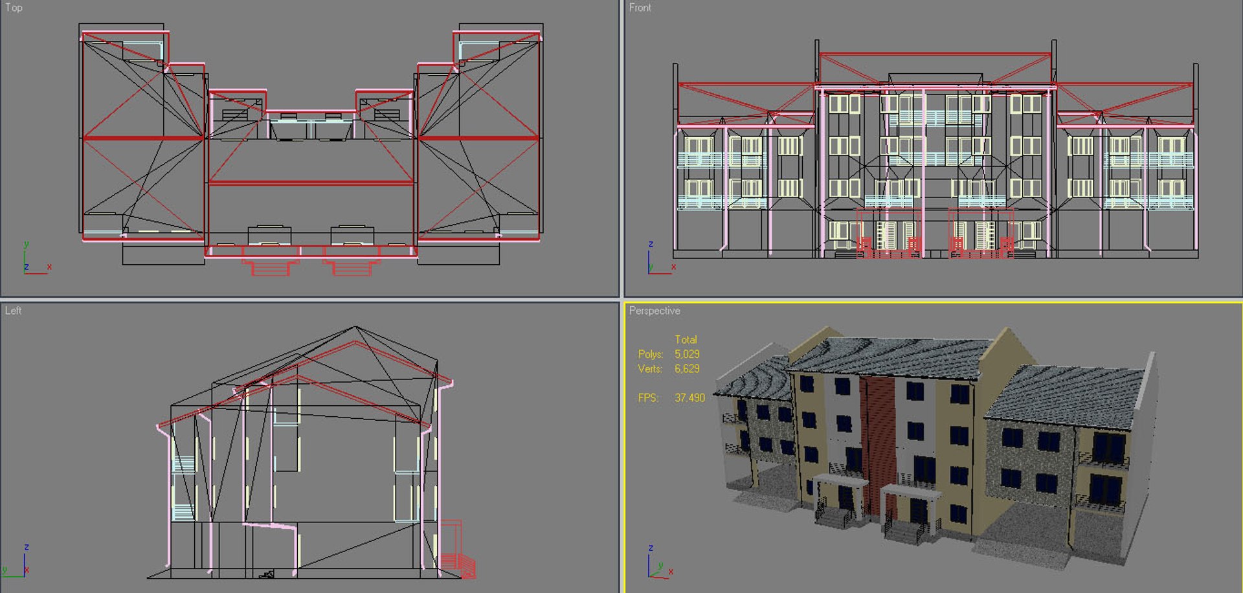
Task: Open the Front viewport label menu
Action: pos(640,8)
